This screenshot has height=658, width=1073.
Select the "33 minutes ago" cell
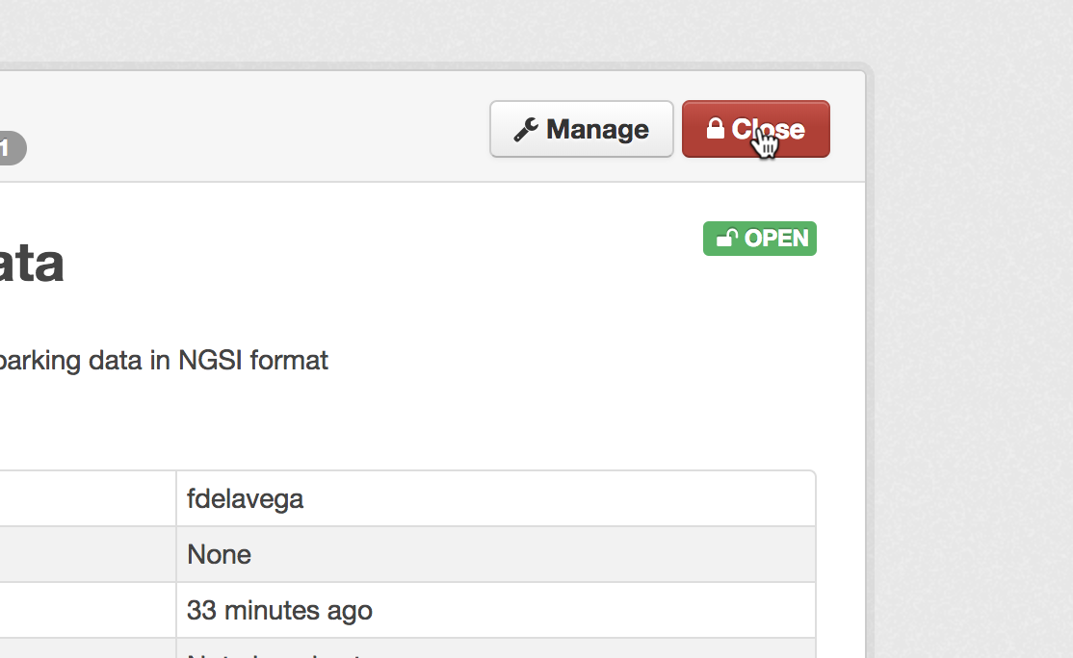tap(496, 610)
